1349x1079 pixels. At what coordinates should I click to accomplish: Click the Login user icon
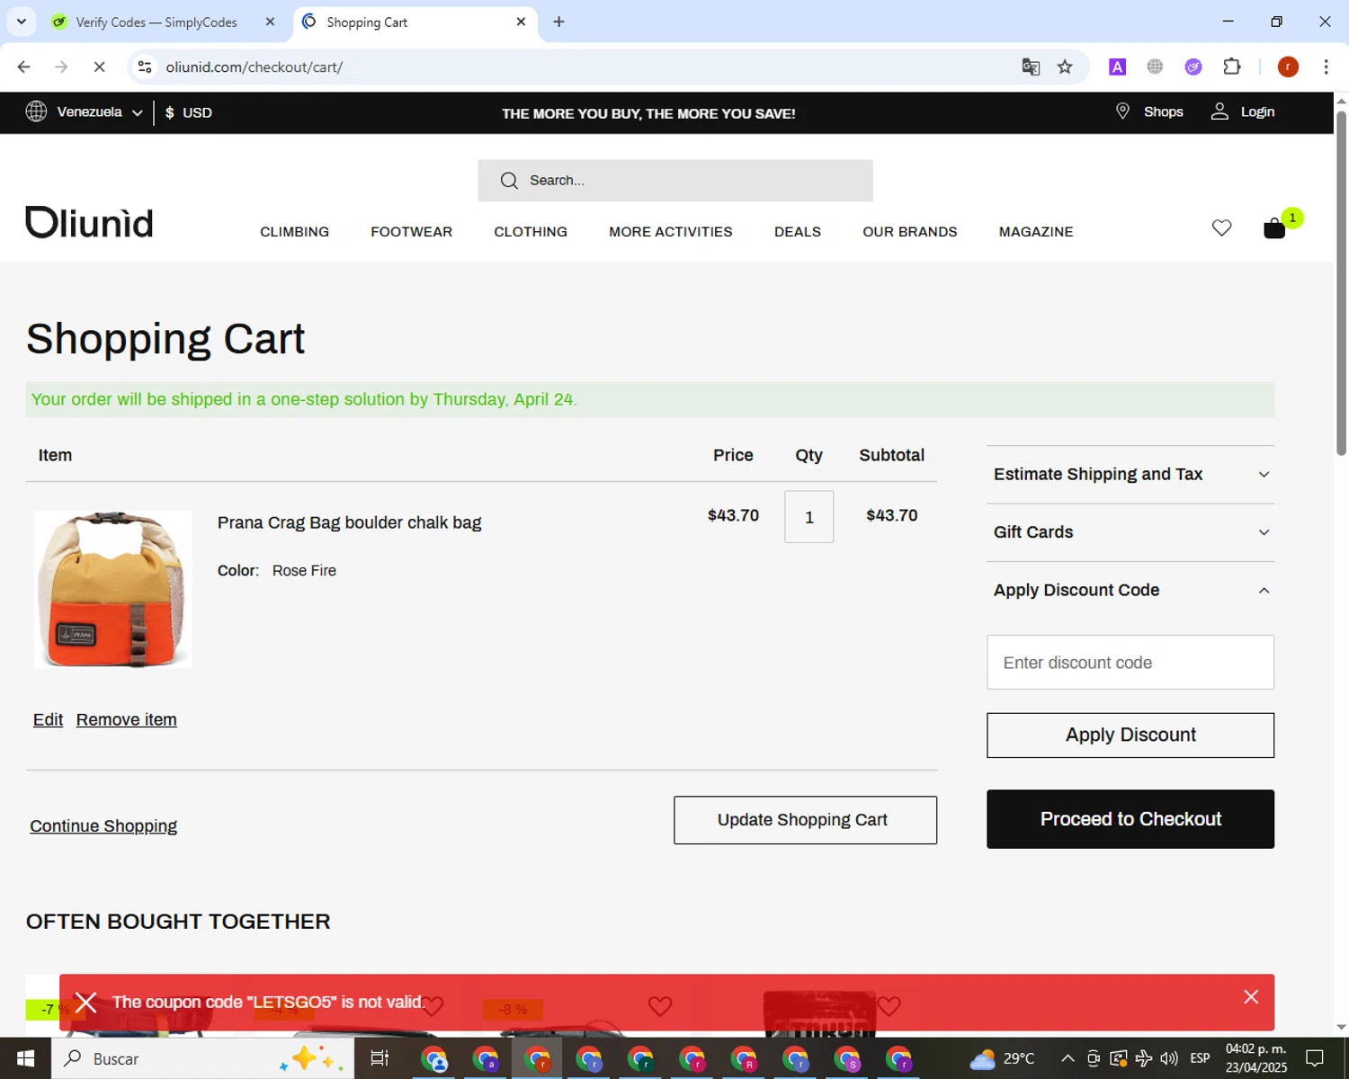(1219, 111)
